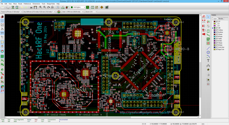Click the B.Paste layer color swatch
The image size is (229, 125).
click(x=214, y=36)
